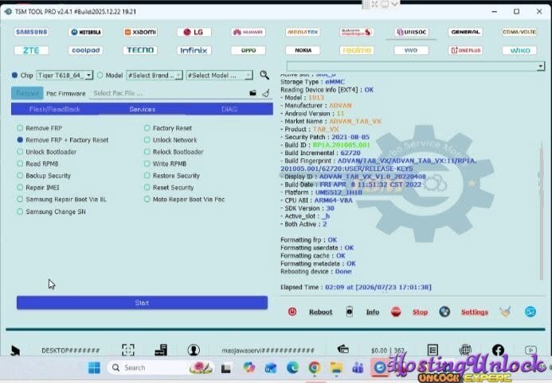552x383 pixels.
Task: Choose the Nokia brand logo
Action: [x=303, y=50]
